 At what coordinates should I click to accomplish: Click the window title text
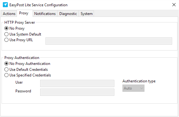tap(39, 5)
